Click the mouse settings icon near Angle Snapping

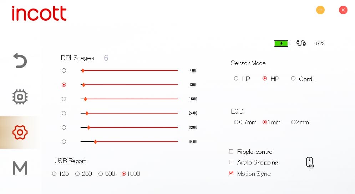pos(310,163)
